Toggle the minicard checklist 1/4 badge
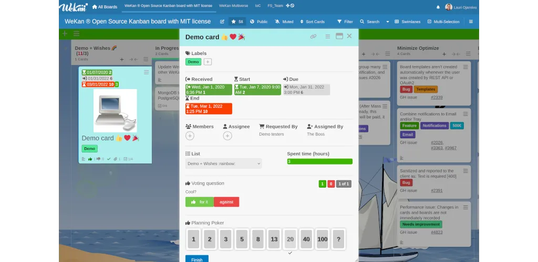This screenshot has height=262, width=538. tap(128, 159)
